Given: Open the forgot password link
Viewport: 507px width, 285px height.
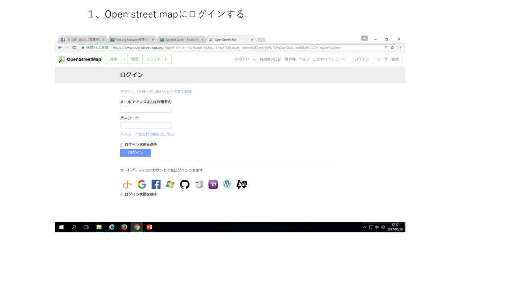Looking at the screenshot, I should (x=147, y=134).
